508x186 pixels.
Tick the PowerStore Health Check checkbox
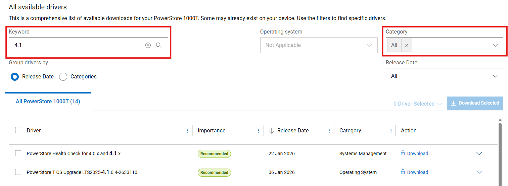(18, 153)
